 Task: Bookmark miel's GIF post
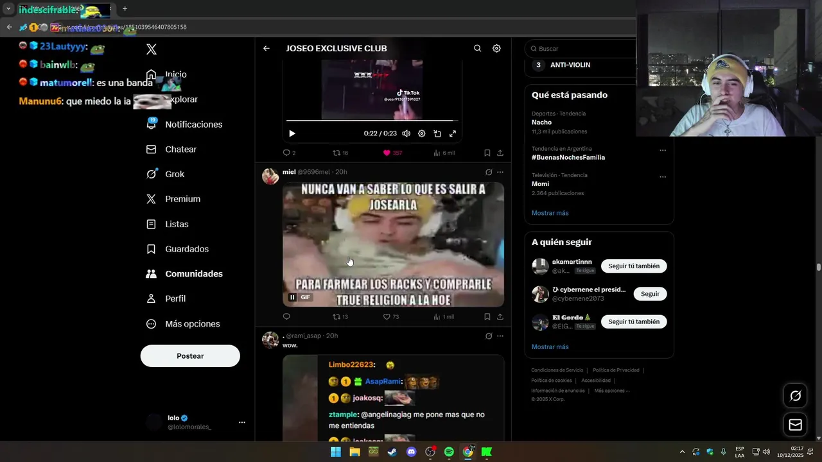(x=487, y=316)
